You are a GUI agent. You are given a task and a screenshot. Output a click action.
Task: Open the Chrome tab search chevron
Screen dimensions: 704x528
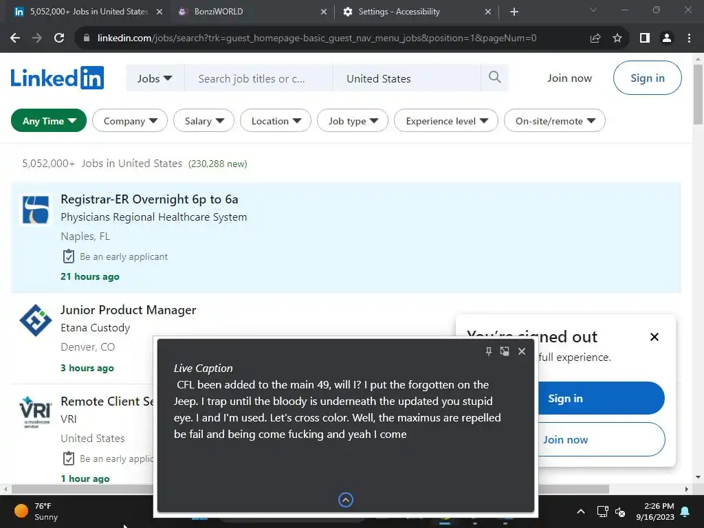[593, 10]
